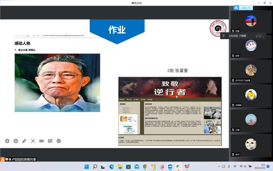Image resolution: width=273 pixels, height=171 pixels.
Task: Select the participant with kittens avatar
Action: [251, 70]
